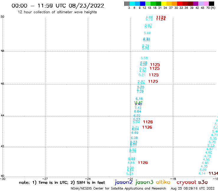Click the '70 (ft)' scale label

(211, 8)
